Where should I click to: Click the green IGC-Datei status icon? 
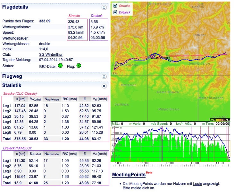[60, 66]
